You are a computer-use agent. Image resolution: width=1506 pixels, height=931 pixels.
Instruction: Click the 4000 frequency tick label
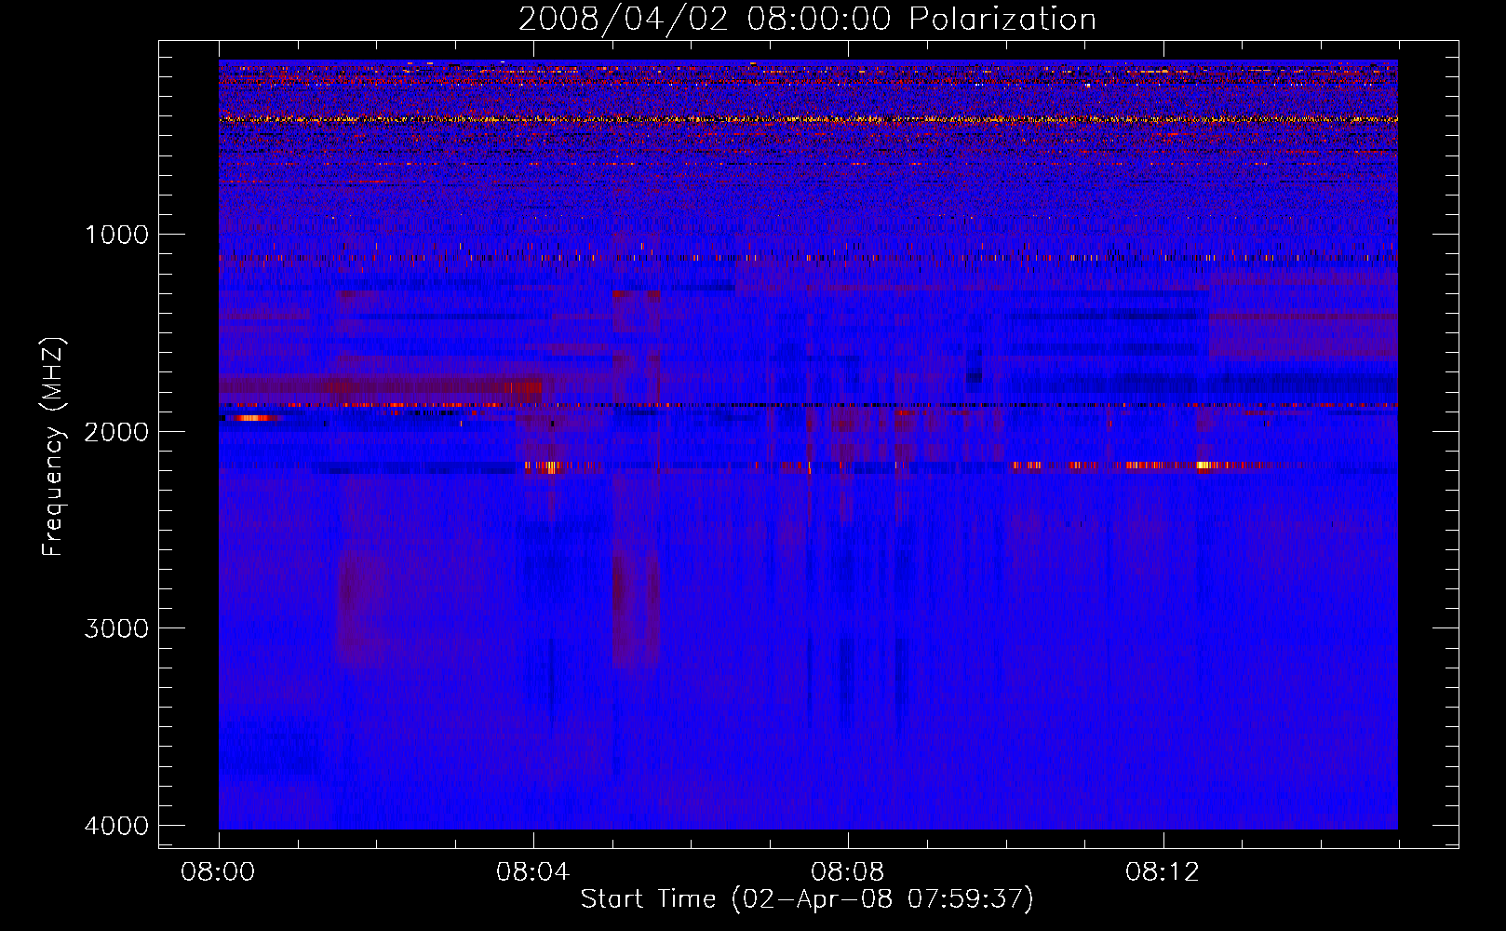116,826
